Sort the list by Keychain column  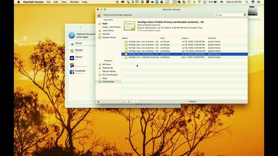227,38
